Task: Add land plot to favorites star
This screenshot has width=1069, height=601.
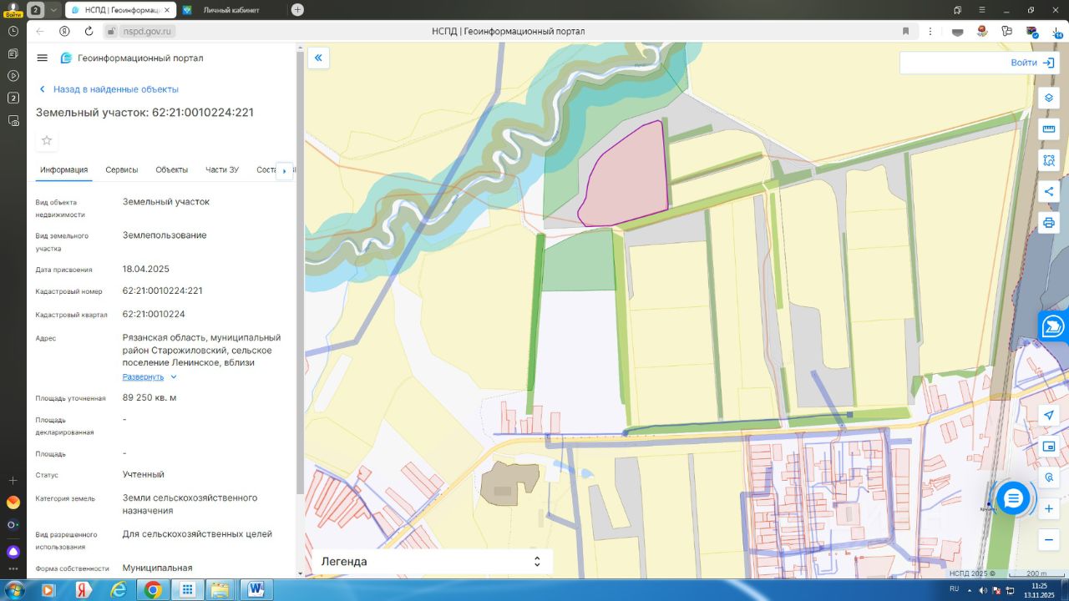Action: pyautogui.click(x=47, y=140)
